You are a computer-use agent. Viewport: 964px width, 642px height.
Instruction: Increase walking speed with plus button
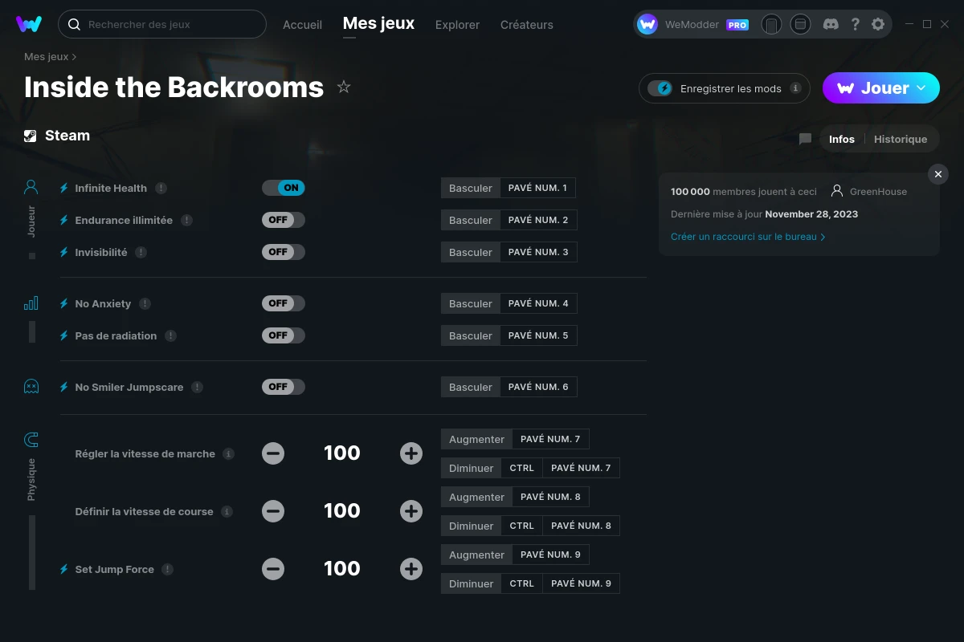point(411,453)
